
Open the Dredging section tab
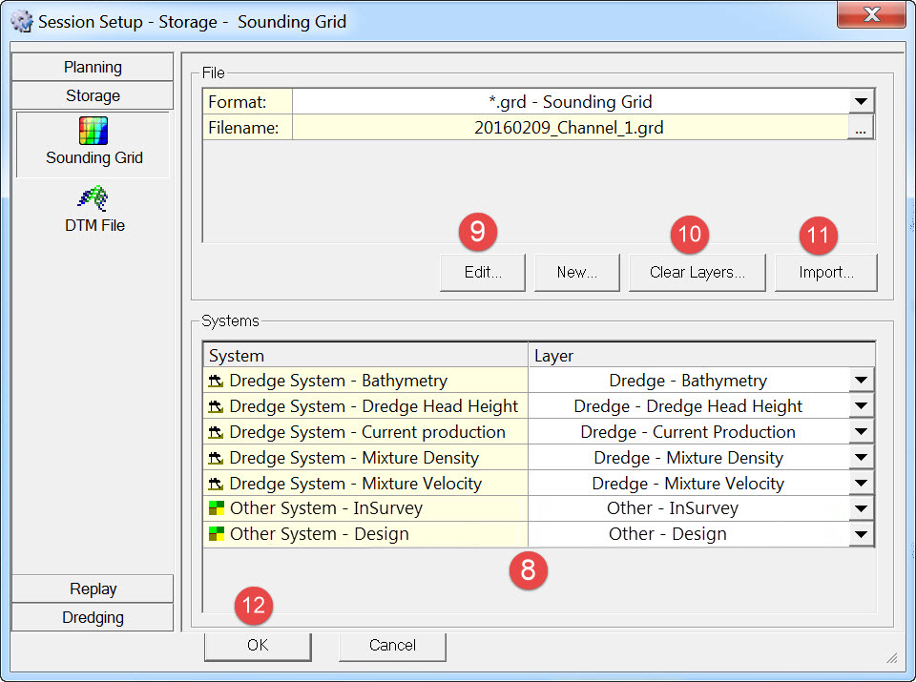tap(93, 617)
